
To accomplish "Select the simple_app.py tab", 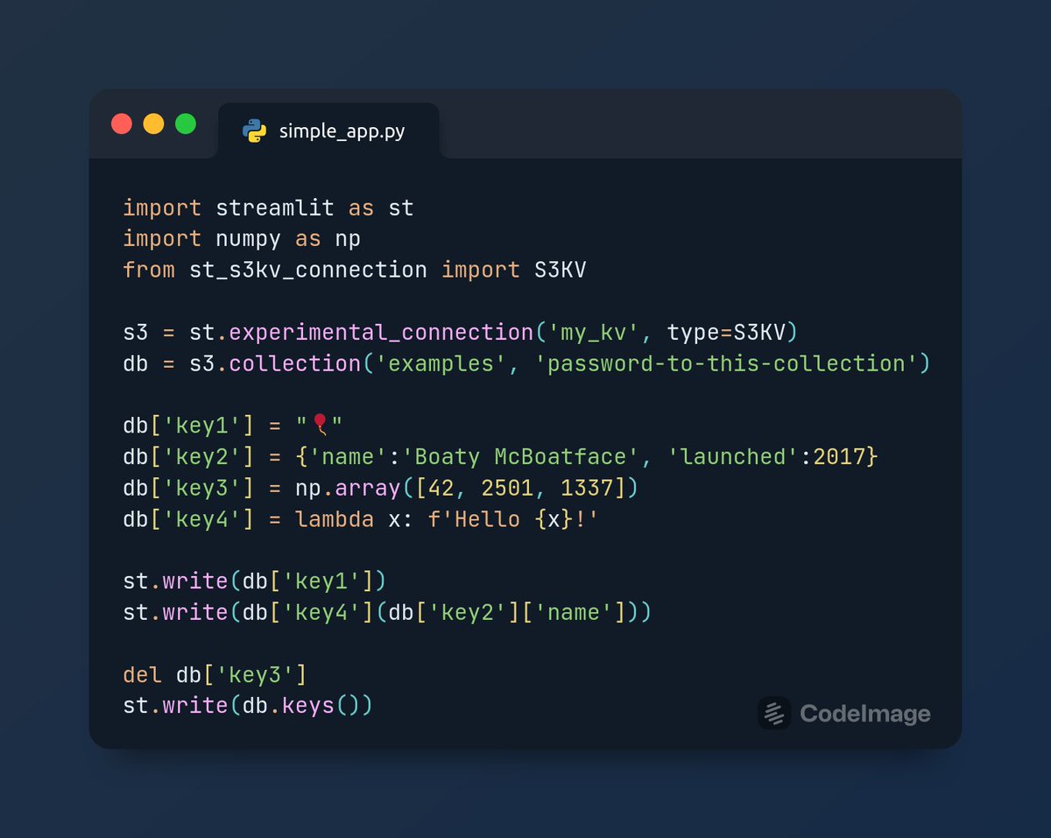I will [x=328, y=130].
